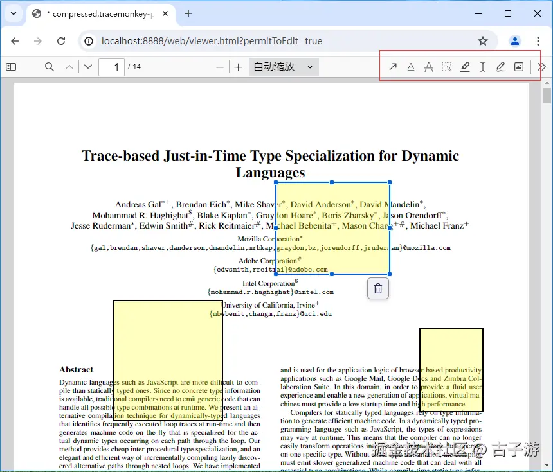Screen dimensions: 553x472
Task: Click the top-left resize handle of selected box
Action: [x=276, y=182]
